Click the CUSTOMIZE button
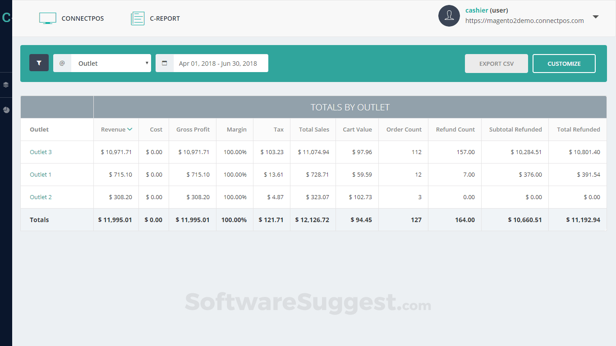 564,63
